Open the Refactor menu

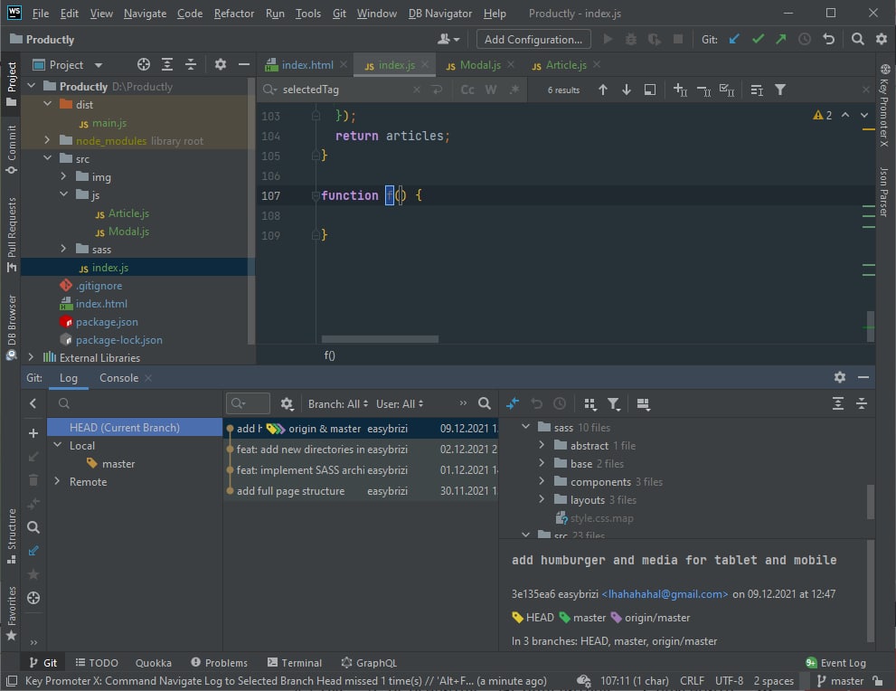pyautogui.click(x=234, y=14)
